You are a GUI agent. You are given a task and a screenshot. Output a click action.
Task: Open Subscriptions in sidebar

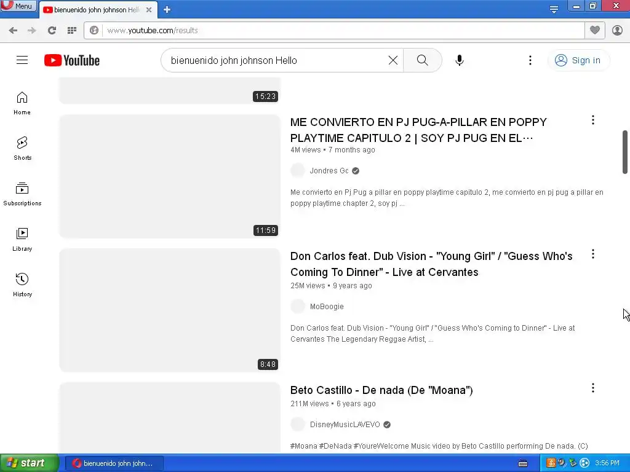(x=22, y=194)
